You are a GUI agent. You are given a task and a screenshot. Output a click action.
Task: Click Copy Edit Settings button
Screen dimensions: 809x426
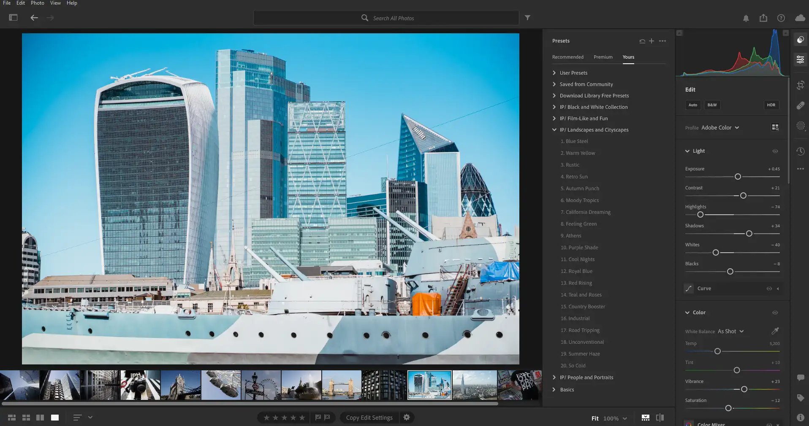coord(369,418)
